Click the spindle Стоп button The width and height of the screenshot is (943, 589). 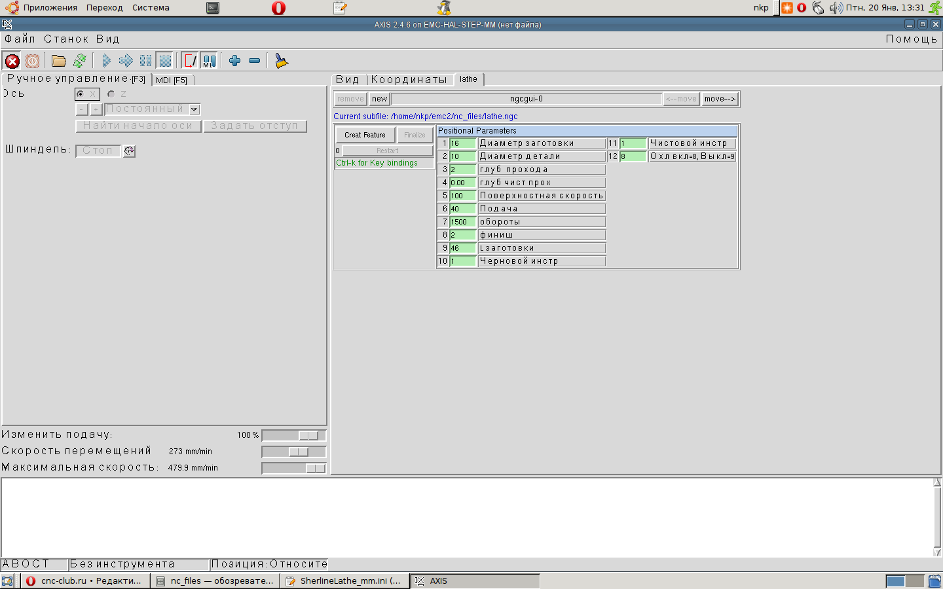tap(98, 151)
